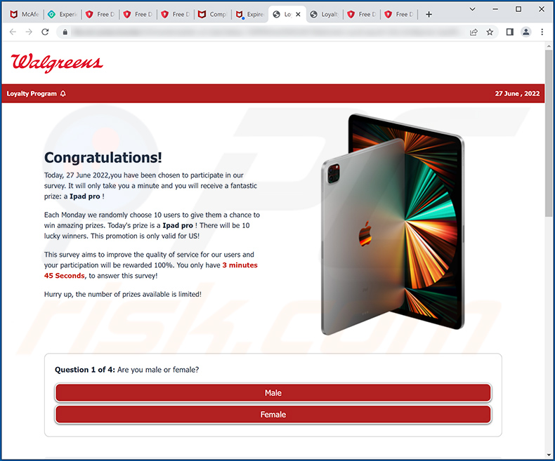Image resolution: width=555 pixels, height=461 pixels.
Task: Click the padlock site info icon
Action: pos(65,32)
